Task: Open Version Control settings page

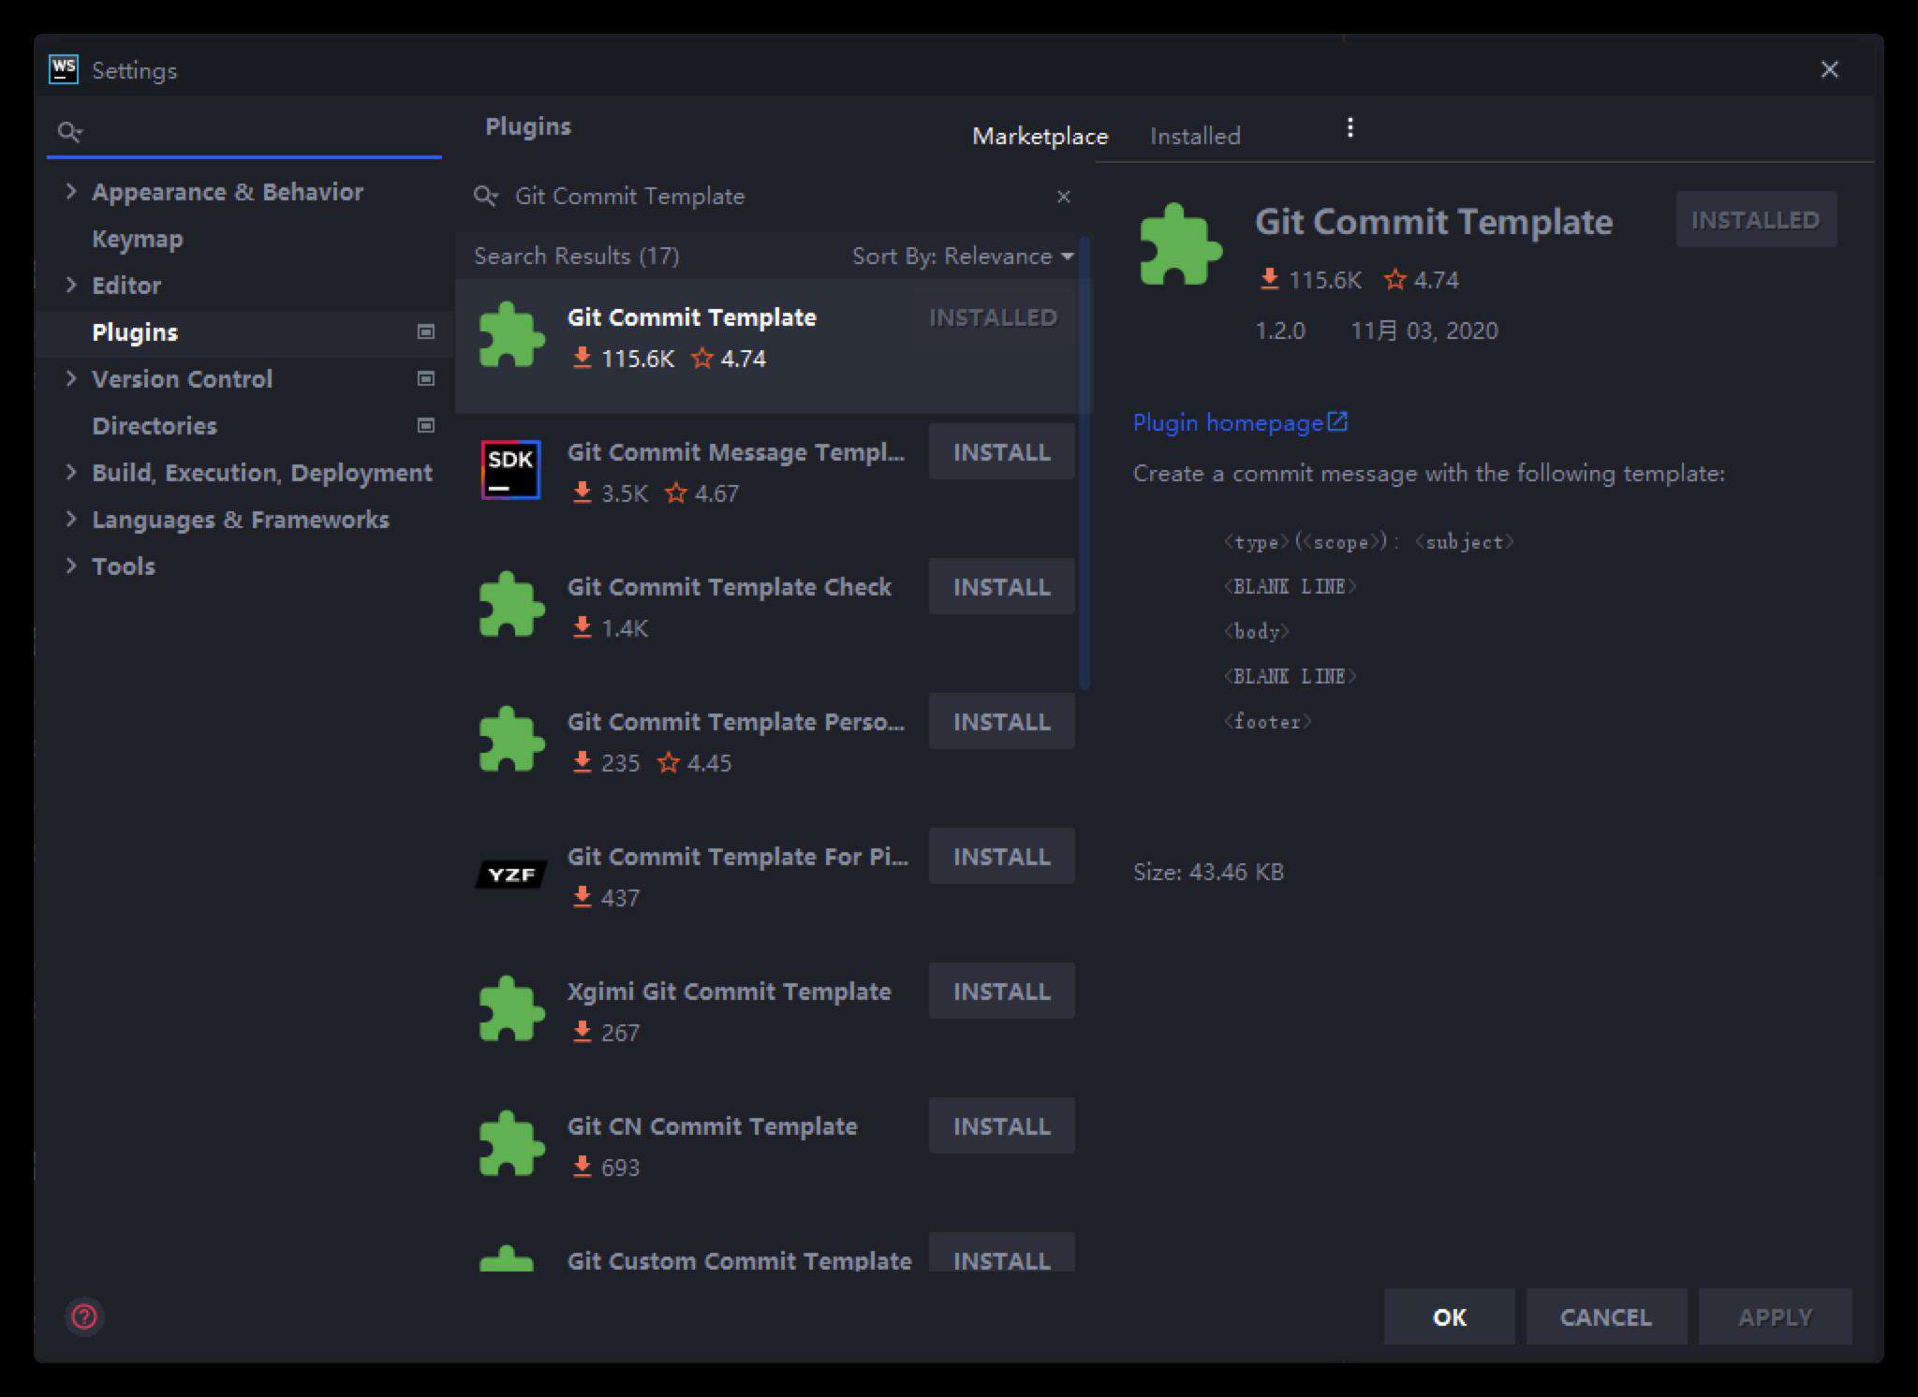Action: pos(182,379)
